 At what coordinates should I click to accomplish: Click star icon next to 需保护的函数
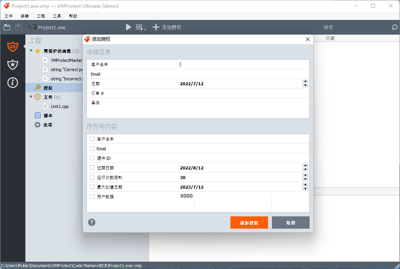click(38, 51)
